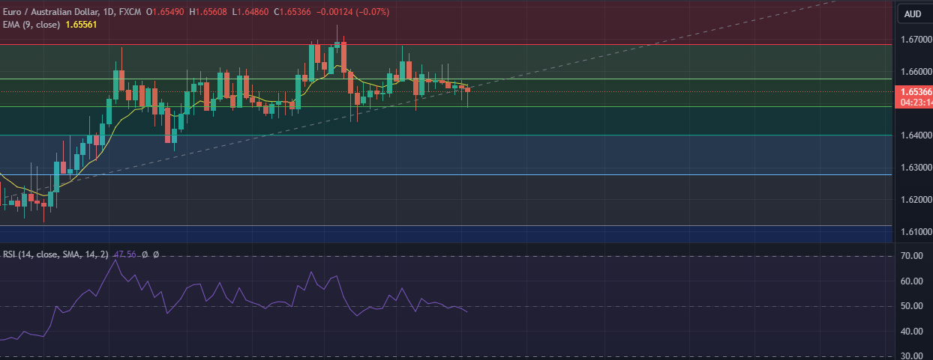Click the 1.64000 price axis label
Image resolution: width=933 pixels, height=360 pixels.
[915, 135]
